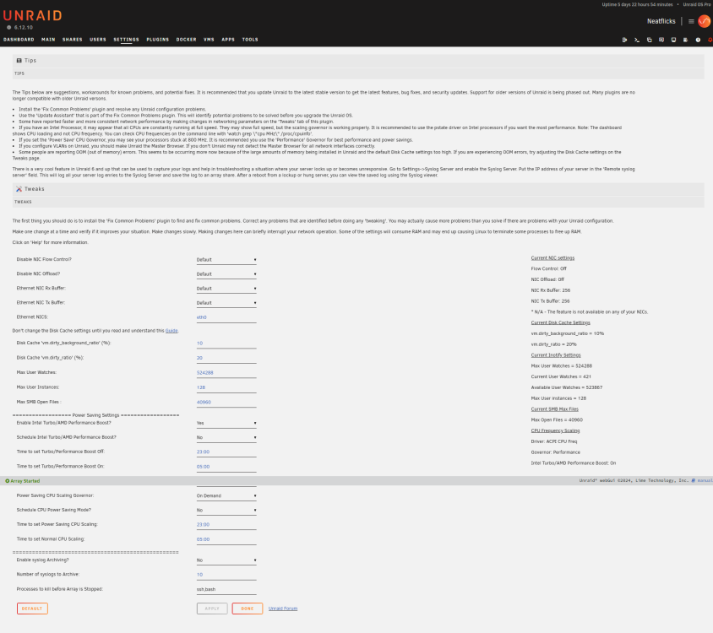This screenshot has height=633, width=713.
Task: Go to the Apps tab
Action: click(228, 40)
